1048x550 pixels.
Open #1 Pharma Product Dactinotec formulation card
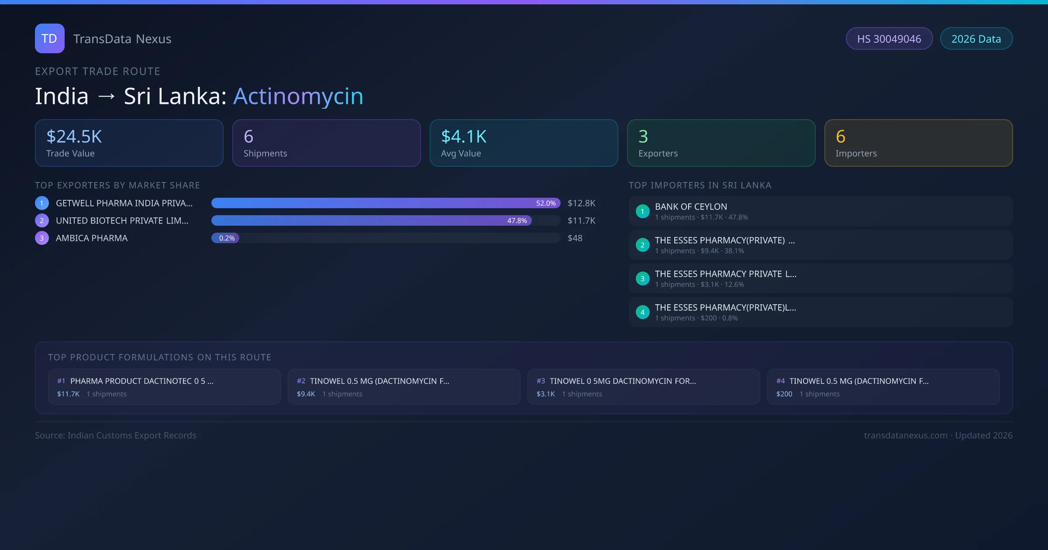164,387
